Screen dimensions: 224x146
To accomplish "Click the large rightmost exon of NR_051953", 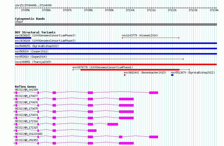I will (126, 143).
